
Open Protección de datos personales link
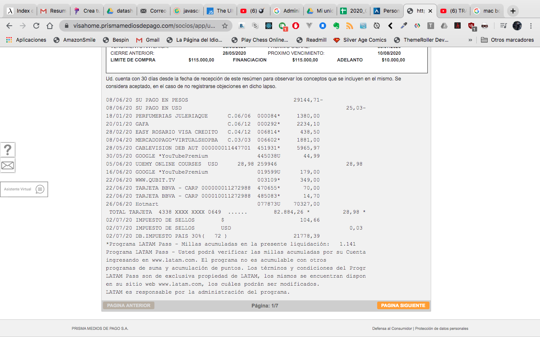click(x=442, y=329)
